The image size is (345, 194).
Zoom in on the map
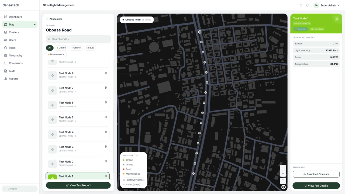[x=283, y=168]
